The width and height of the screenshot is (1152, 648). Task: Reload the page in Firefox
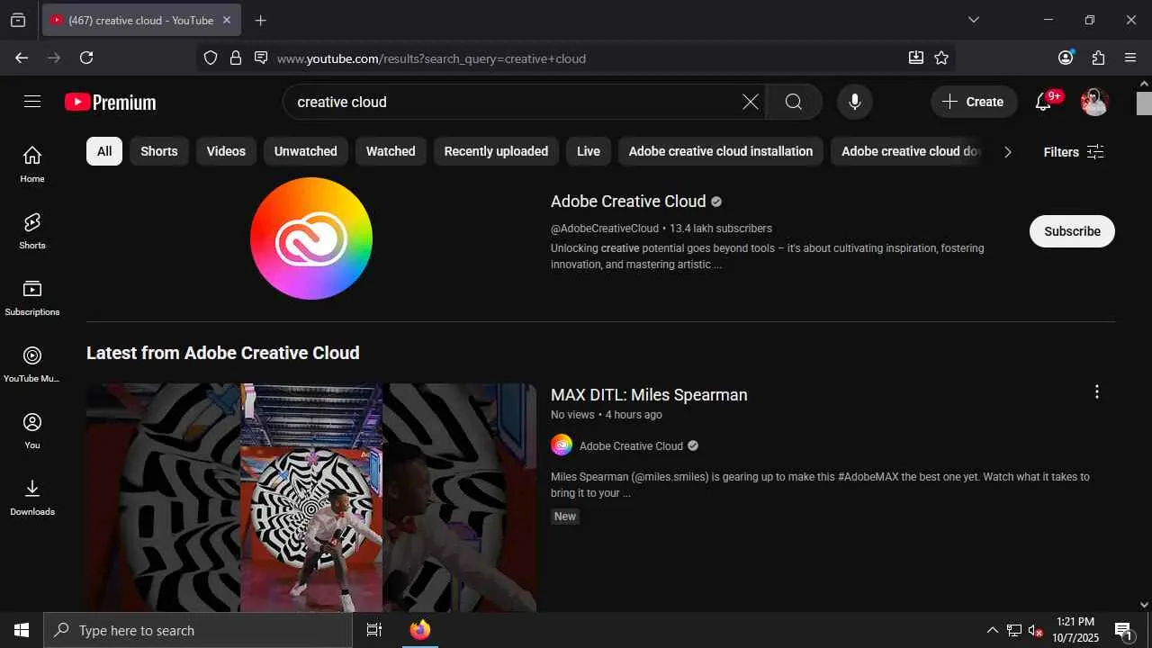coord(86,58)
